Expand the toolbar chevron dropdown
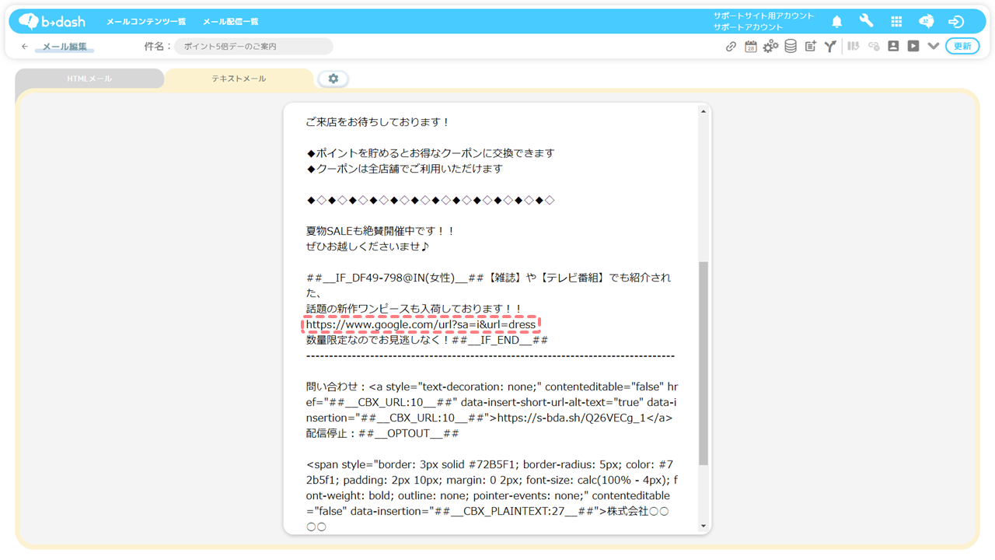995x560 pixels. [934, 47]
